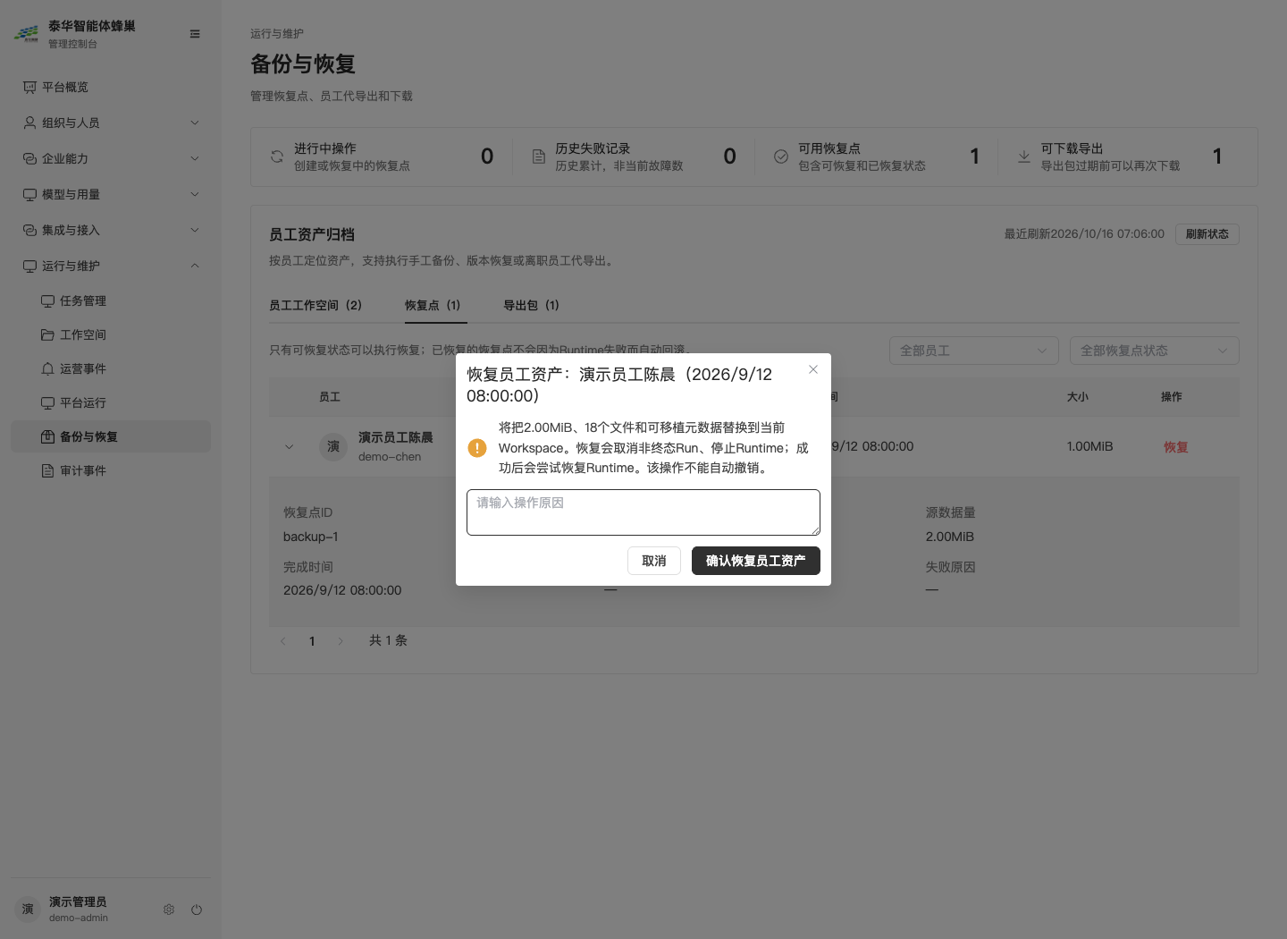Go to previous page arrow in pagination
Screen dimensions: 1287x939
[283, 640]
